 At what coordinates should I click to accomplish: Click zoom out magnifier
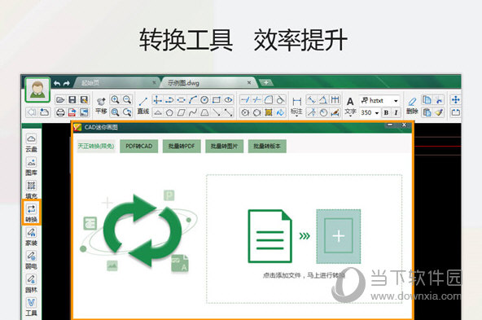coord(127,99)
